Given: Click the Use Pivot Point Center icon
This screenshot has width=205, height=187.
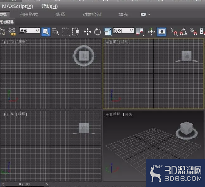Looking at the screenshot, I should click(x=140, y=32).
